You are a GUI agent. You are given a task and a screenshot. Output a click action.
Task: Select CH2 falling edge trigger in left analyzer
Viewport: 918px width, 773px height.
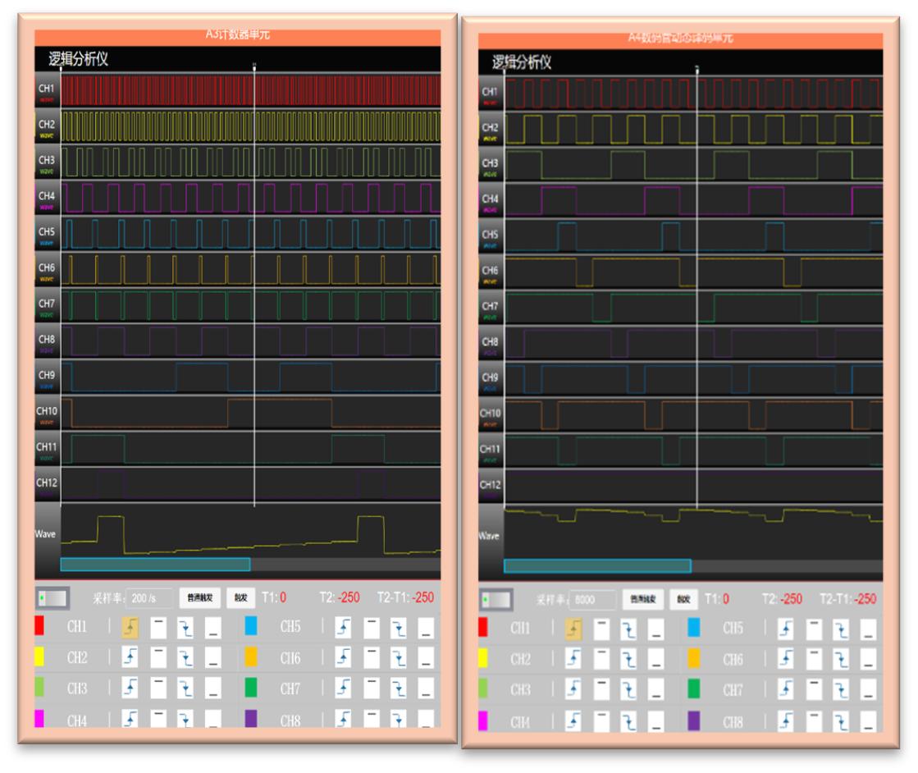point(185,657)
